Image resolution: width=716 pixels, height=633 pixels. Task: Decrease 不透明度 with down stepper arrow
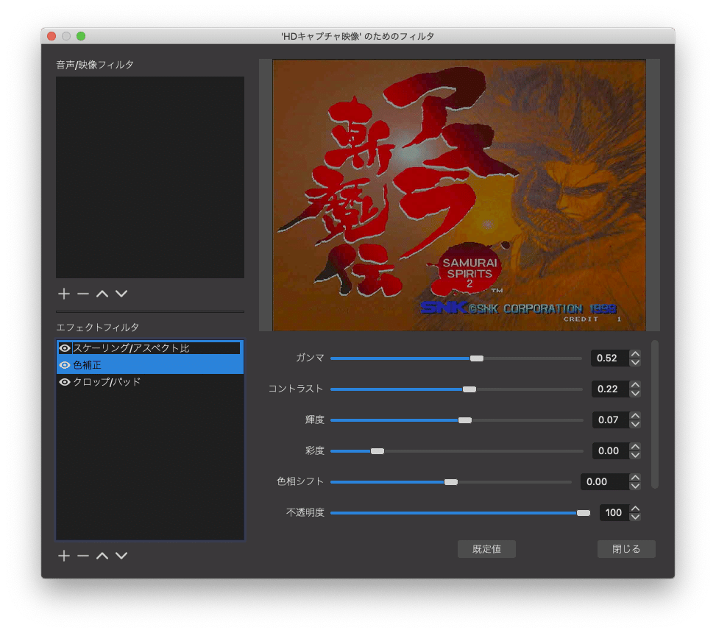tap(635, 517)
